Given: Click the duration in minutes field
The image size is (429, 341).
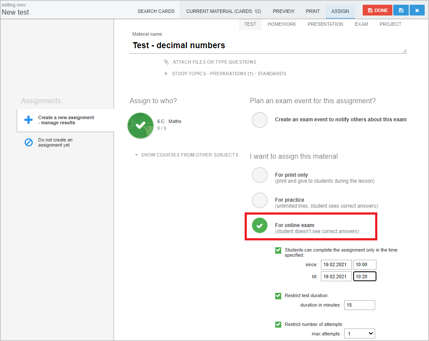Looking at the screenshot, I should (360, 305).
